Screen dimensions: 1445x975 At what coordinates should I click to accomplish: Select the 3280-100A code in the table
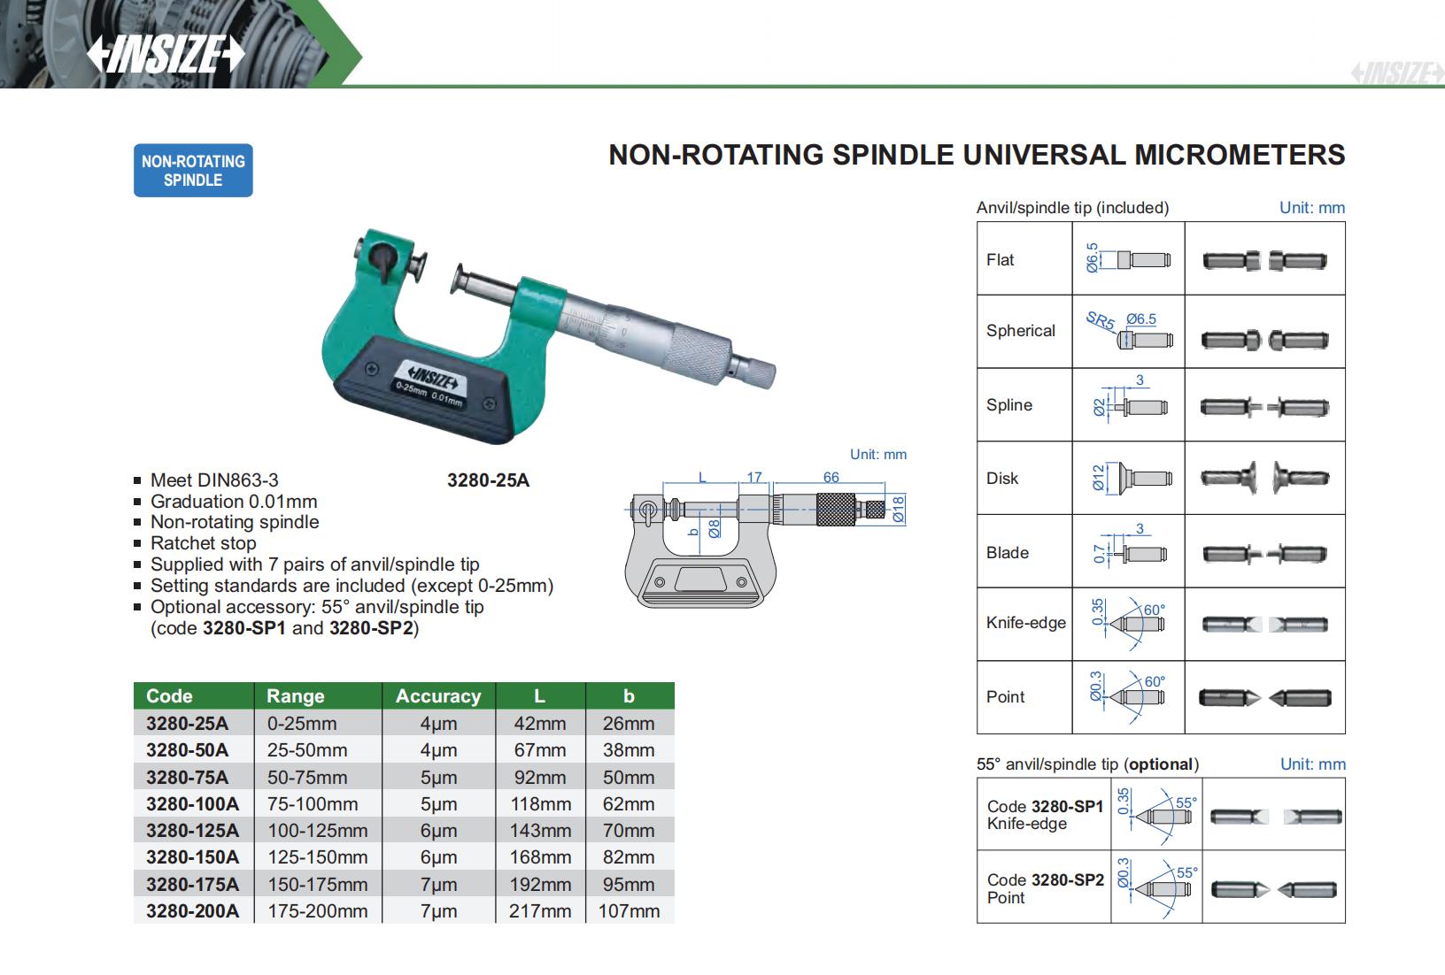[192, 804]
